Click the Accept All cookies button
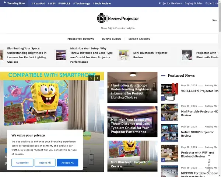This screenshot has height=177, width=221. pos(67,163)
